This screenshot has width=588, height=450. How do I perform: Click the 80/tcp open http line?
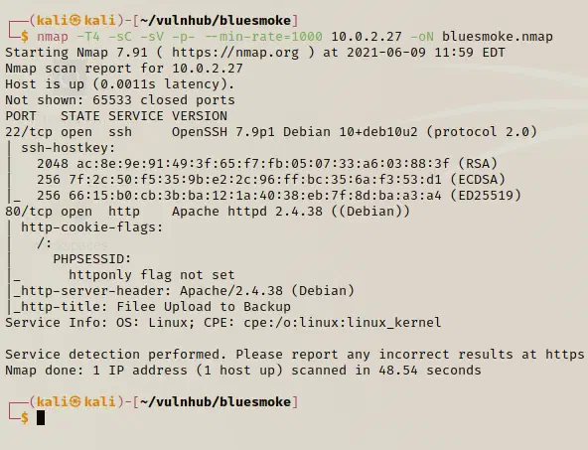pyautogui.click(x=208, y=212)
